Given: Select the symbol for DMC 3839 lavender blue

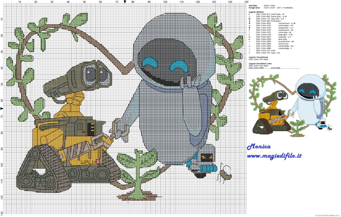Looking at the screenshot, I should coord(249,42).
